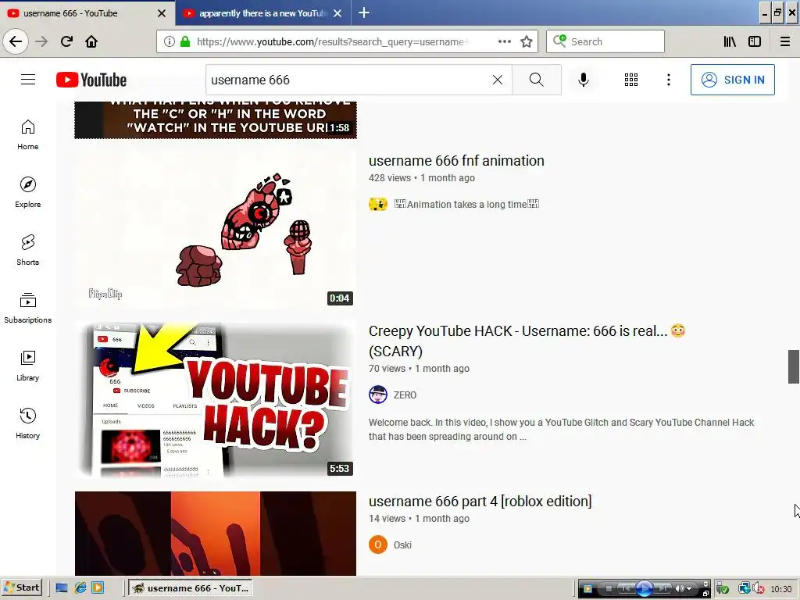Click the '428 views • 1 month ago' text
800x600 pixels.
[421, 178]
